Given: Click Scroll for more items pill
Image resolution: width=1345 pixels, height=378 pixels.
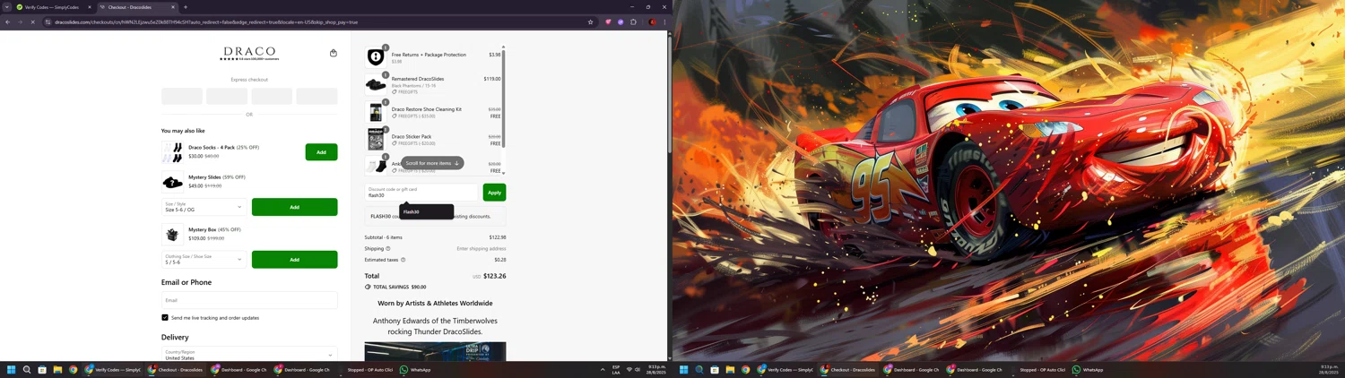Looking at the screenshot, I should coord(432,163).
